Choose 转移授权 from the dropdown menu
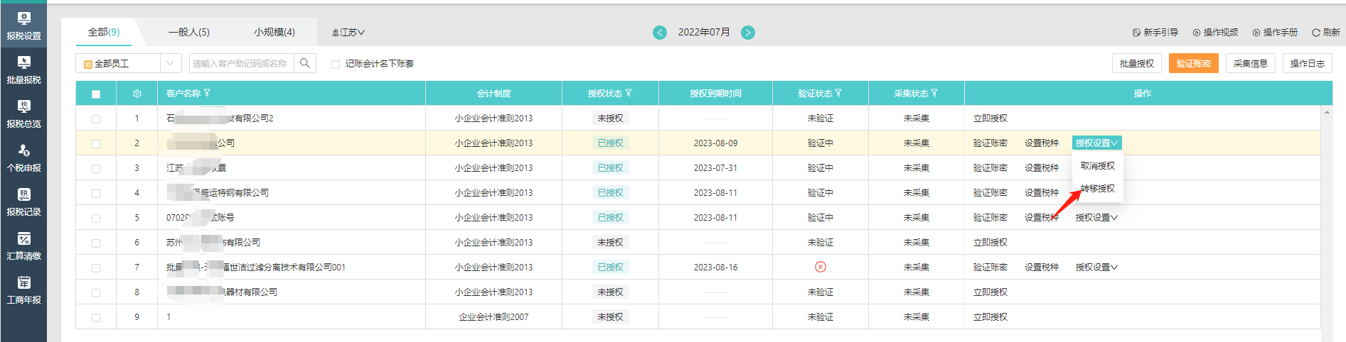This screenshot has width=1346, height=342. [x=1097, y=189]
